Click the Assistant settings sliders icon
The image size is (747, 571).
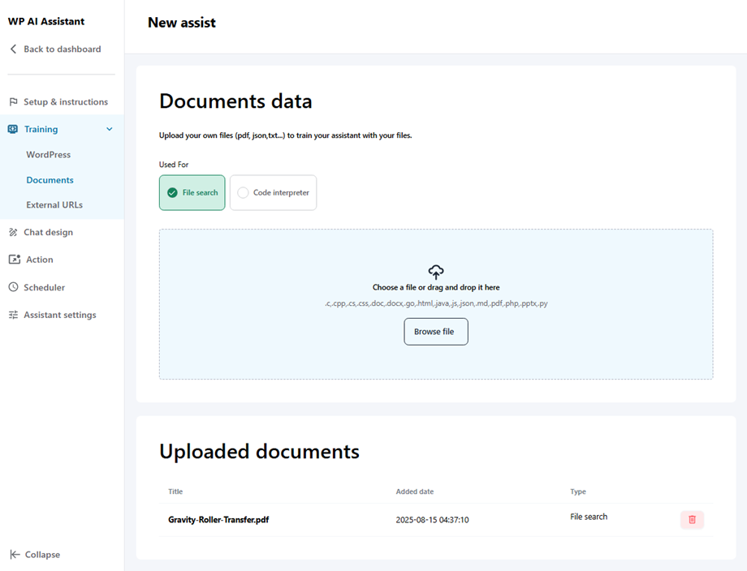(x=13, y=315)
